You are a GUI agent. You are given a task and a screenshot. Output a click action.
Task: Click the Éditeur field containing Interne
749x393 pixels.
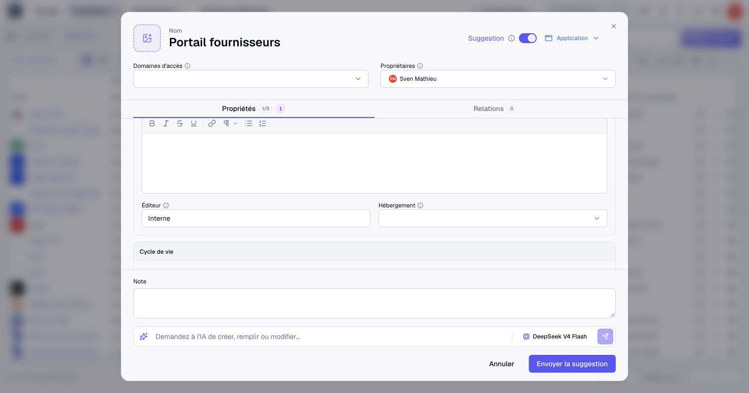[256, 219]
